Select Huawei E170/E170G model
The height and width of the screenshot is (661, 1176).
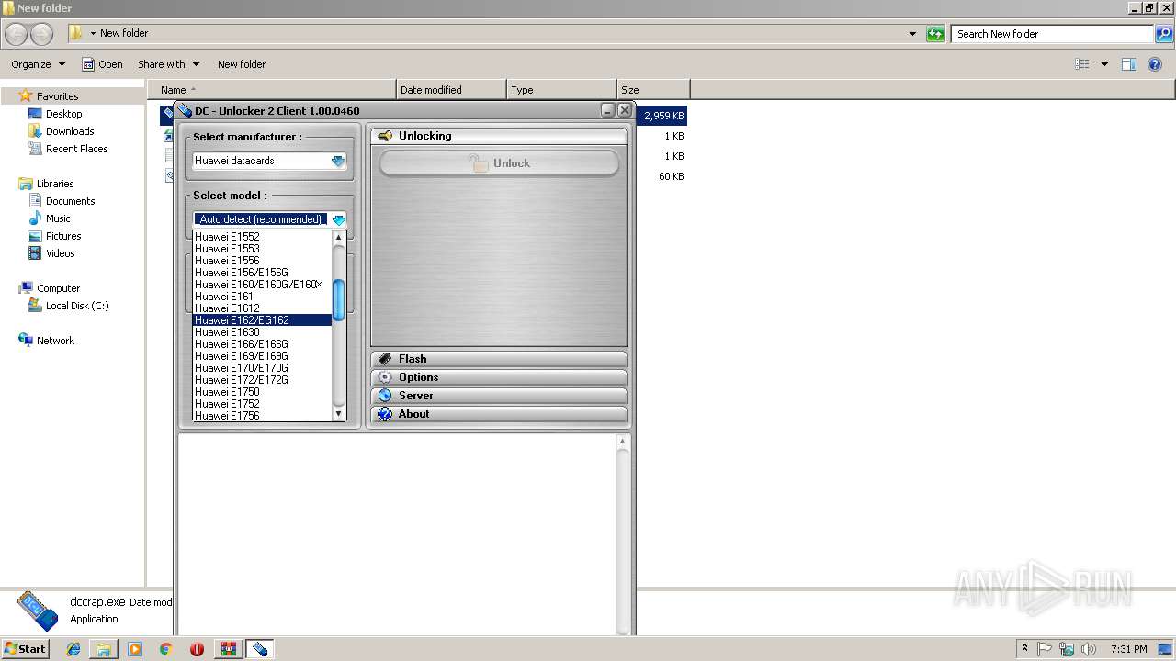point(262,368)
